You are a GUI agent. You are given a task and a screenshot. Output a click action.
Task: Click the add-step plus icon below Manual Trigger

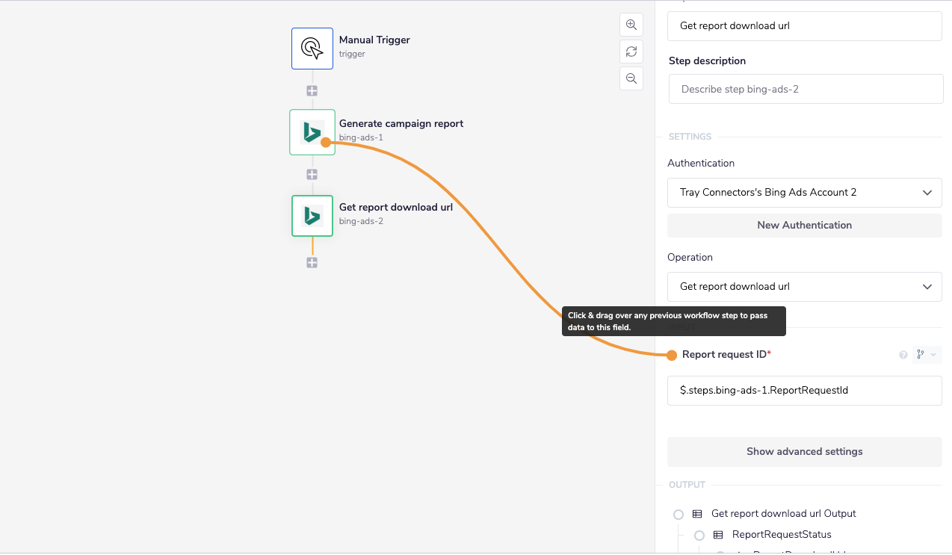point(312,90)
